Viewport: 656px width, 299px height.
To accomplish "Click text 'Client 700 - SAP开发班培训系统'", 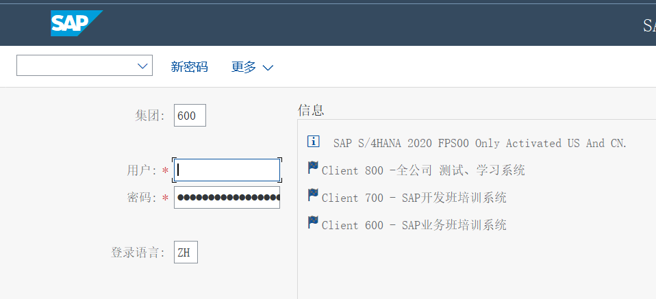I will 414,198.
